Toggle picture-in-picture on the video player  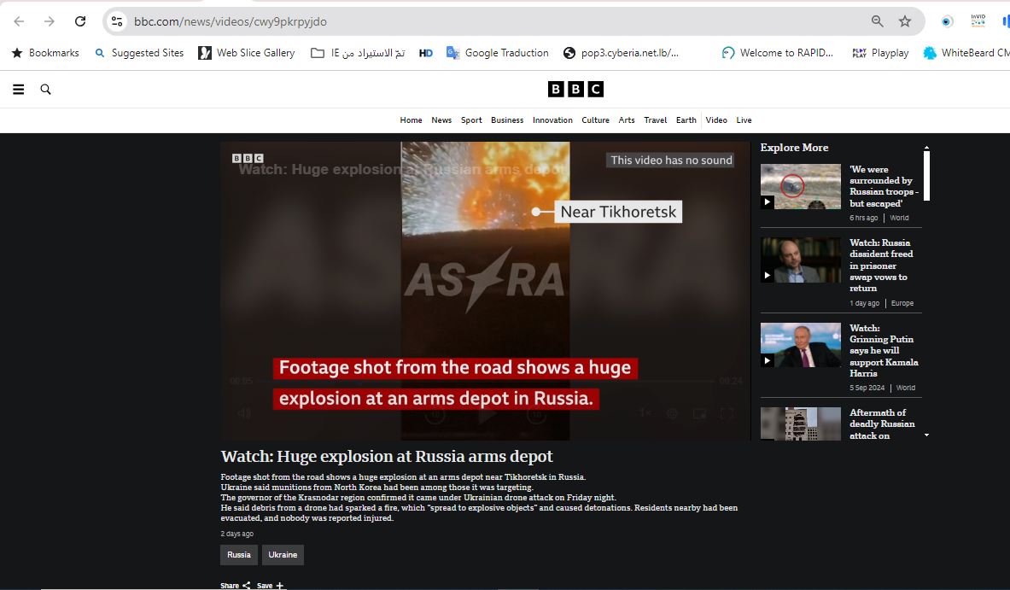pos(699,414)
